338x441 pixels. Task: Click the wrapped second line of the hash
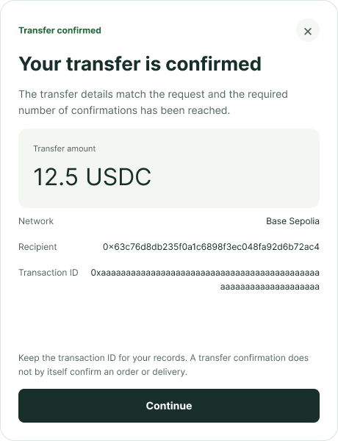pyautogui.click(x=270, y=287)
